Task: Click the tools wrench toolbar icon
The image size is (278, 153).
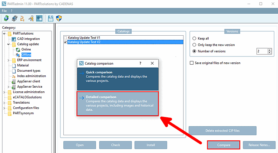Action: point(31,18)
